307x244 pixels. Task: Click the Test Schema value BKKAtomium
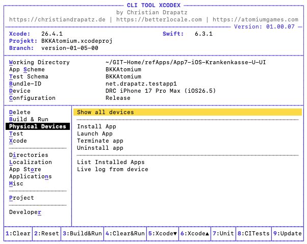(123, 76)
